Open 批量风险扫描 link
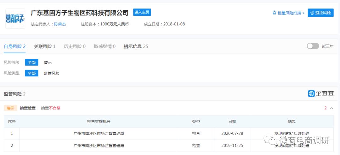 point(291,13)
